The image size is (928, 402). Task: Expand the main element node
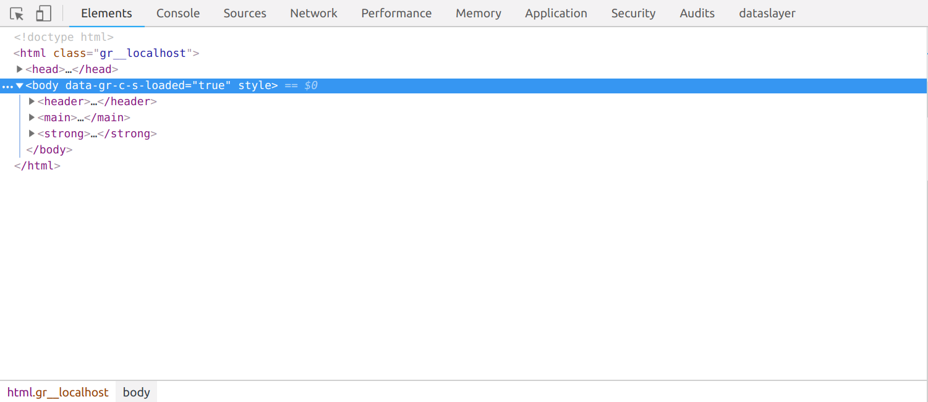32,118
